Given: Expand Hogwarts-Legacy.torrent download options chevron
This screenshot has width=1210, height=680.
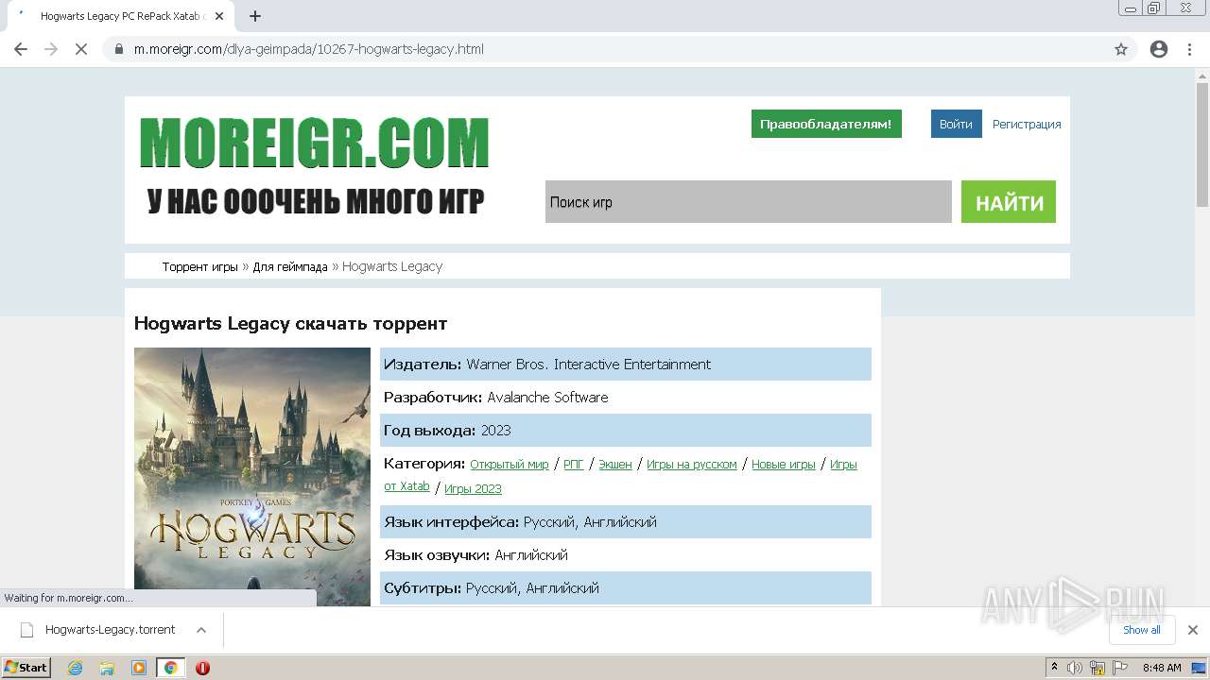Looking at the screenshot, I should [201, 630].
